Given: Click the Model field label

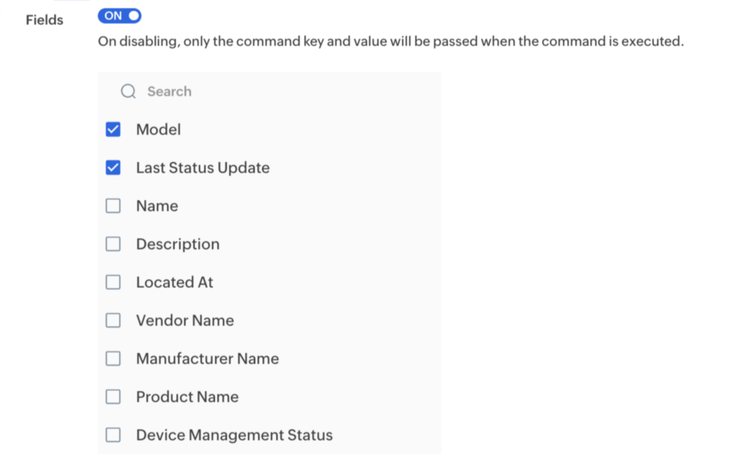Looking at the screenshot, I should pyautogui.click(x=158, y=129).
